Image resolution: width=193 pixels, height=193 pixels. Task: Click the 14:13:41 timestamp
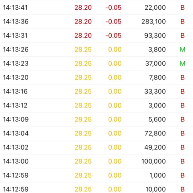(15, 7)
